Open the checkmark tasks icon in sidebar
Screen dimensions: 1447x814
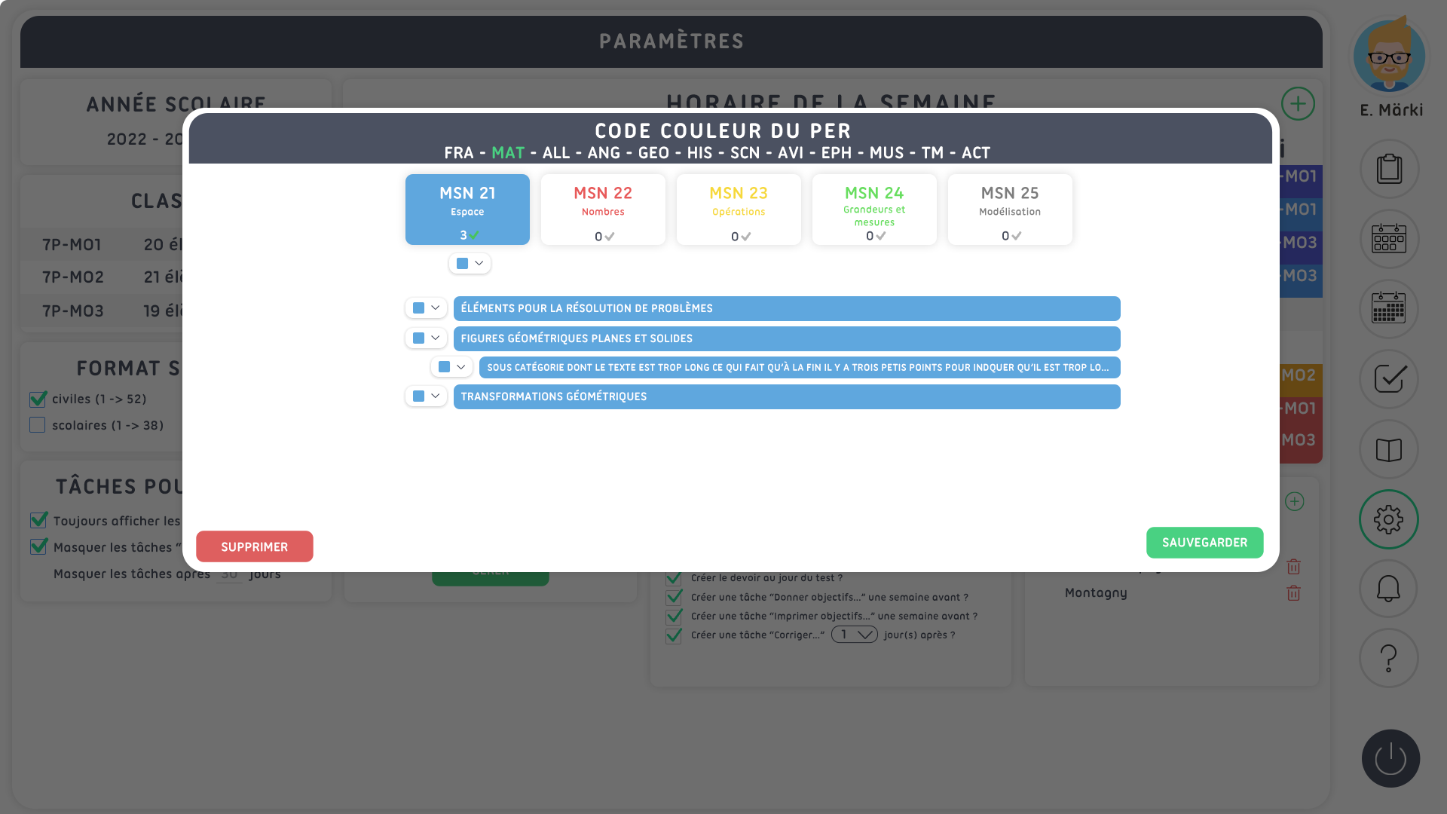tap(1389, 379)
